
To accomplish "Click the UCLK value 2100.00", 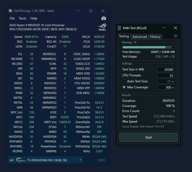I will point(99,46).
